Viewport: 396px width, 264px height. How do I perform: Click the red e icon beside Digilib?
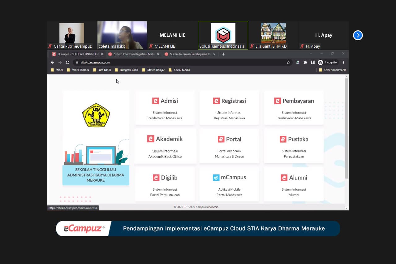point(156,178)
